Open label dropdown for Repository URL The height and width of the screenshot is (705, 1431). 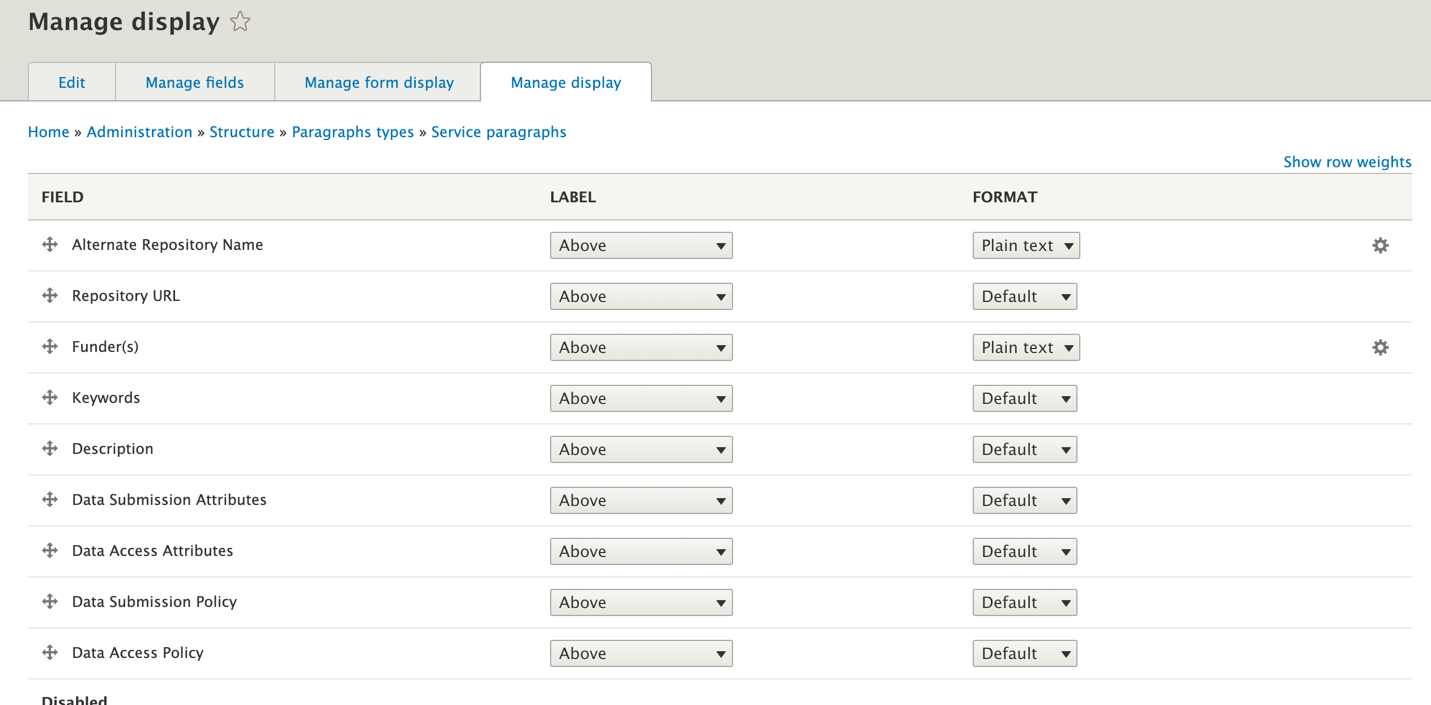tap(641, 296)
